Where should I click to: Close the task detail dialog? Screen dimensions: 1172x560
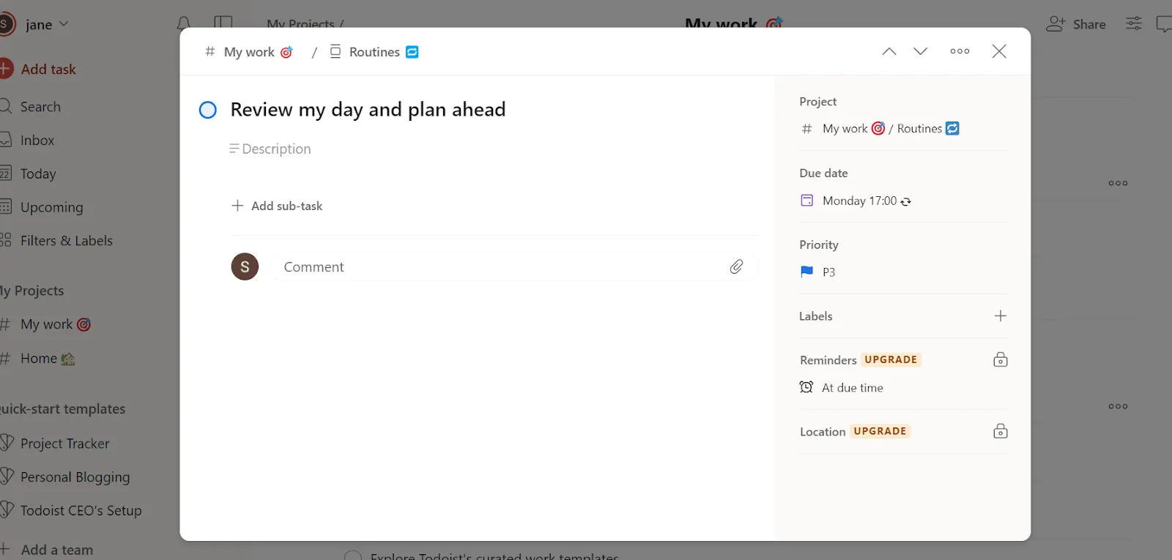(x=999, y=51)
